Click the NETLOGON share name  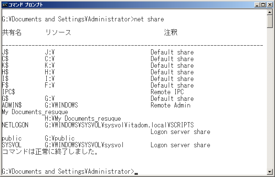[x=15, y=125]
